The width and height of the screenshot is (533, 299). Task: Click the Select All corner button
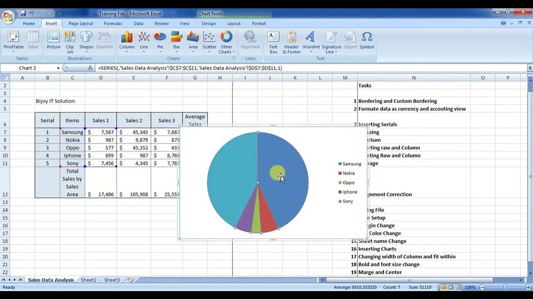[x=5, y=78]
